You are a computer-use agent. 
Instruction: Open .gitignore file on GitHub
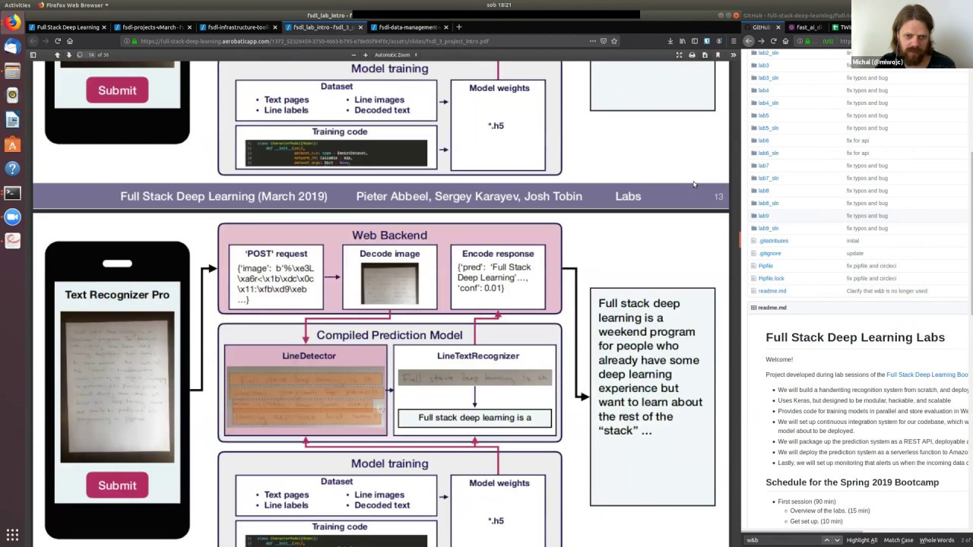[x=769, y=253]
